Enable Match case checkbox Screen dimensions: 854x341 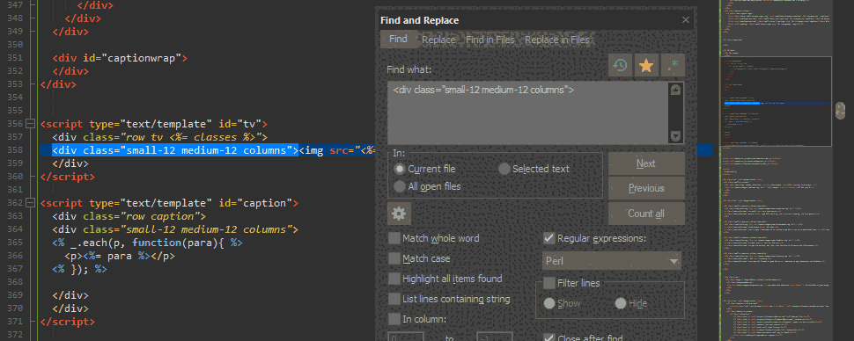point(394,258)
